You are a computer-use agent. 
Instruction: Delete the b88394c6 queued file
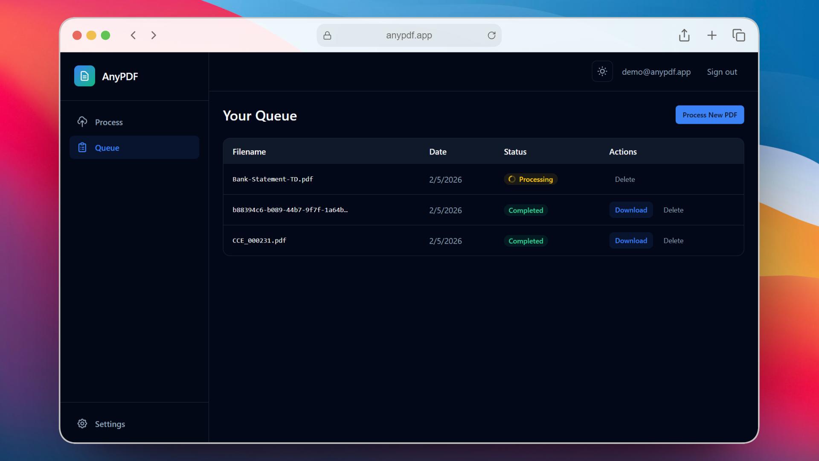673,210
